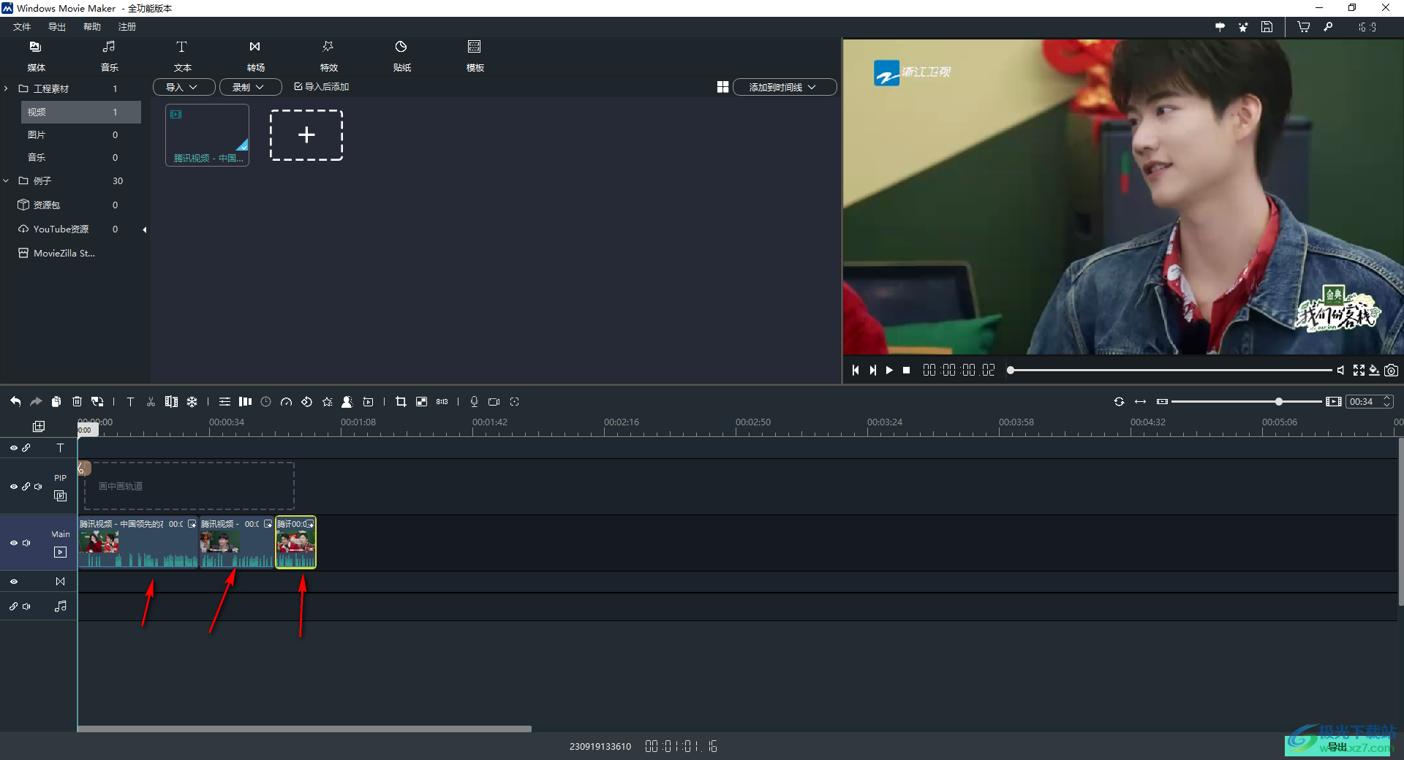Click the freeze frame snowflake icon

(192, 401)
